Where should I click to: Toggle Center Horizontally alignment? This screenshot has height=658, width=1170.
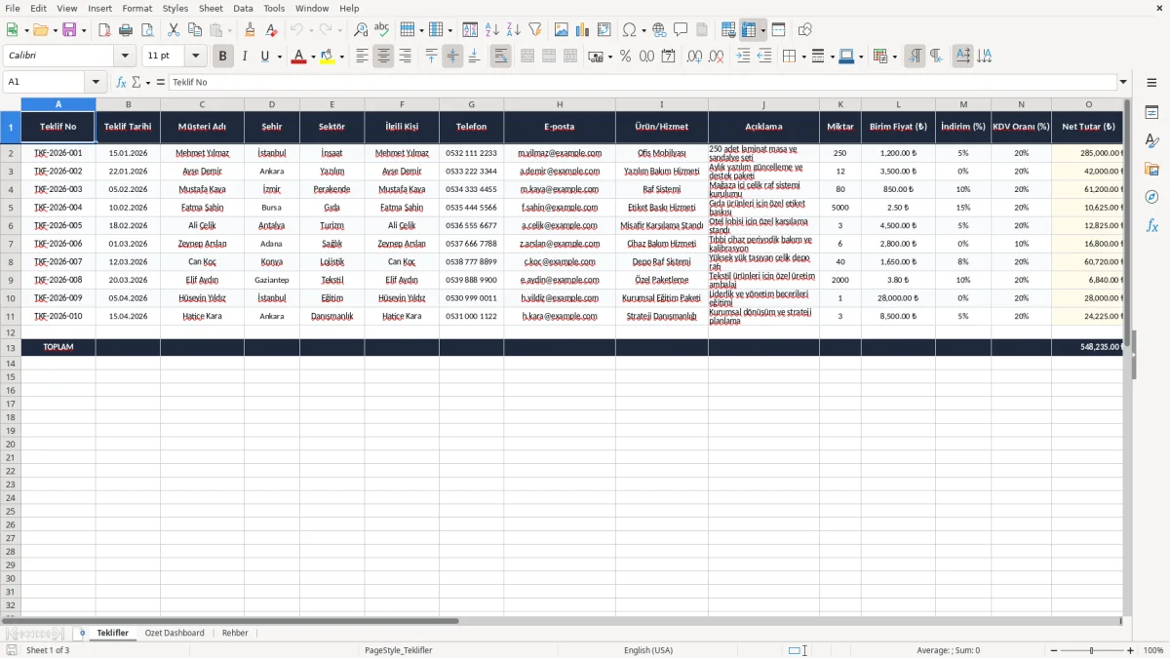384,57
